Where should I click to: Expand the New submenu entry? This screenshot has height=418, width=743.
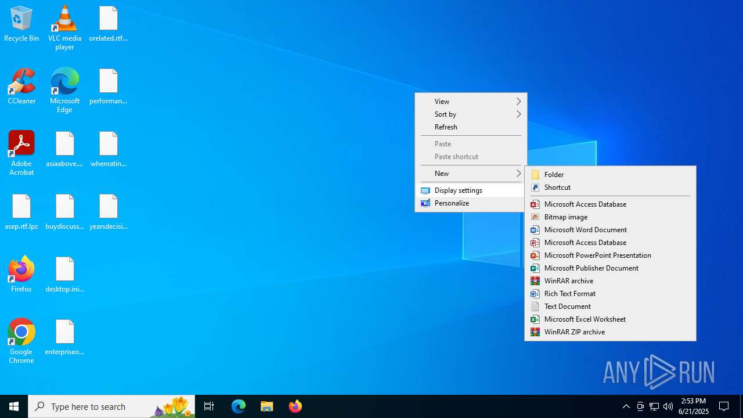pos(471,174)
